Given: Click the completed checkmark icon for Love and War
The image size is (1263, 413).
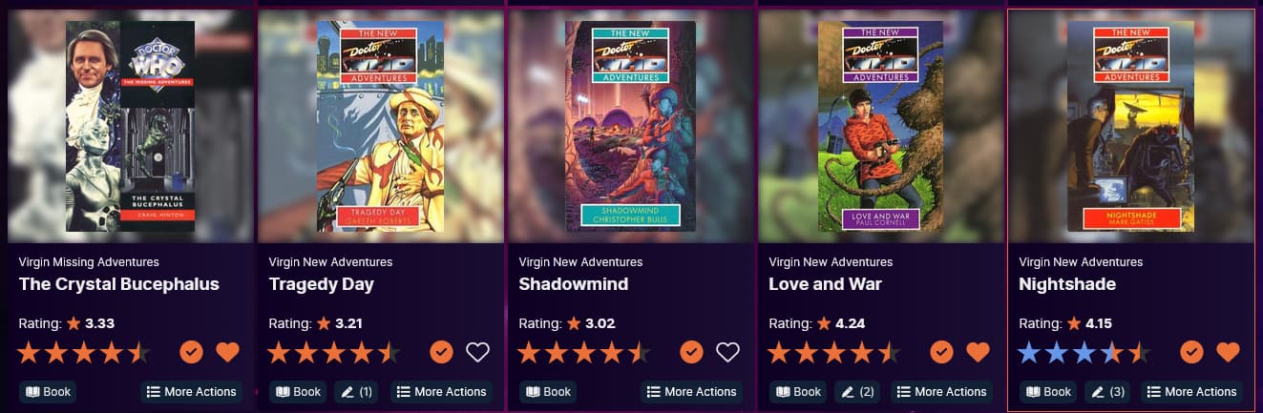Looking at the screenshot, I should (941, 352).
